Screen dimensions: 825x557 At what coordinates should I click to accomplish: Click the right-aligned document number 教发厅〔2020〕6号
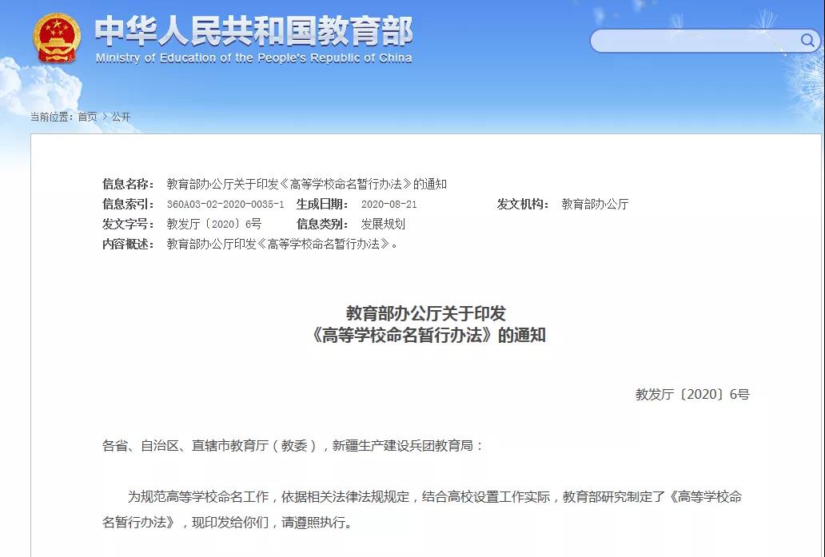pyautogui.click(x=691, y=394)
